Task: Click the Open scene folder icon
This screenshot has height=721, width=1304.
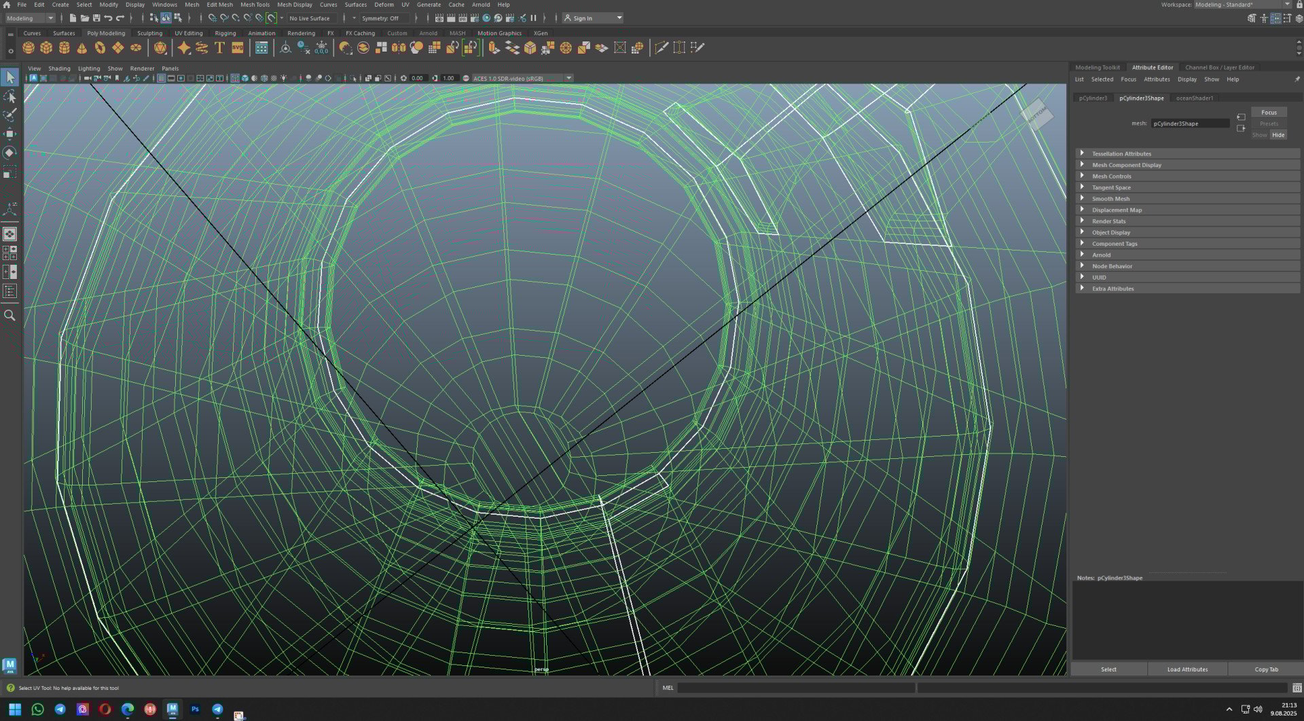Action: [84, 18]
